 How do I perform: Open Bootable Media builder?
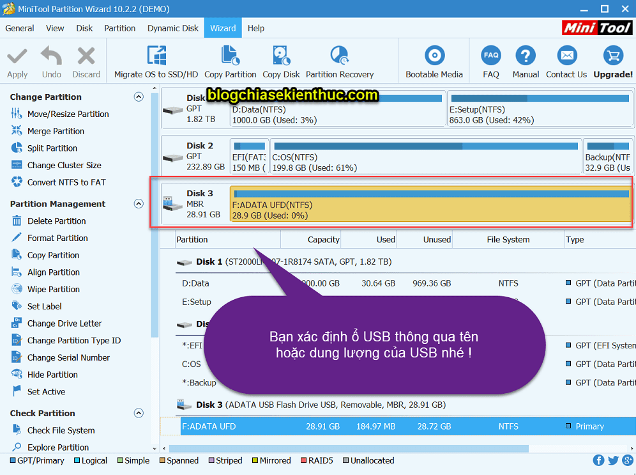[434, 62]
